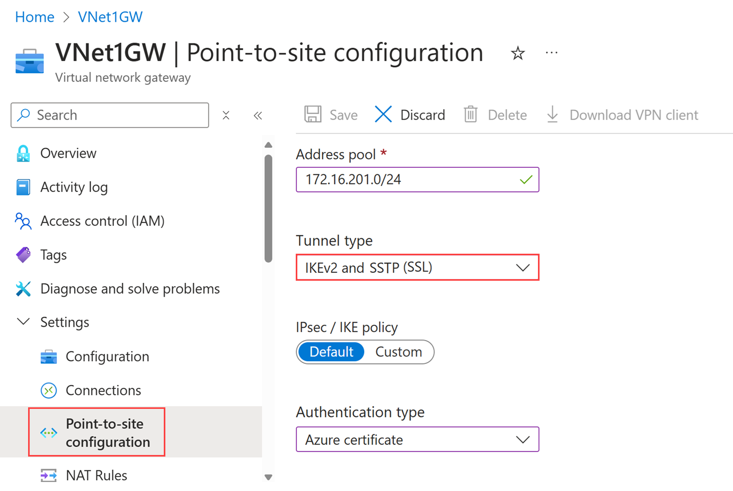The height and width of the screenshot is (491, 733).
Task: Click the Delete trash icon
Action: point(471,114)
